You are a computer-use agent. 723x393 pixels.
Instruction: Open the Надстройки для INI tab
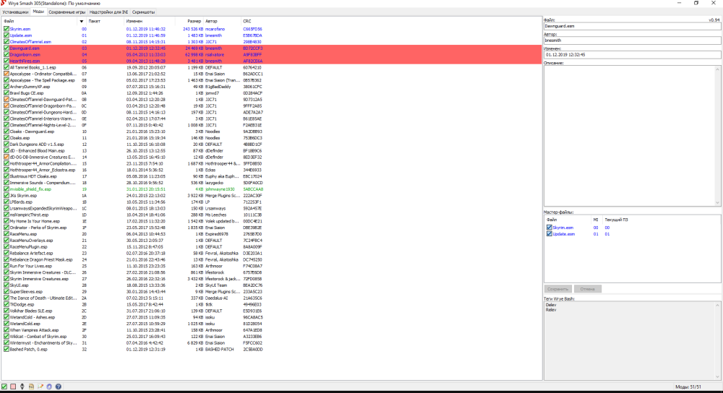click(109, 12)
